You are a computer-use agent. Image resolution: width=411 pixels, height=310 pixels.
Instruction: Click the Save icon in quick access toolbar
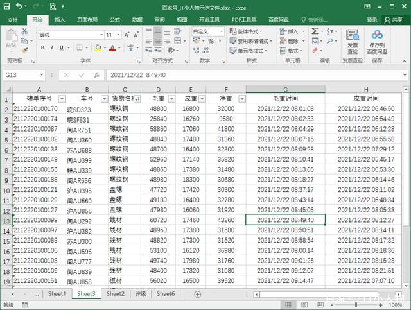[x=7, y=6]
